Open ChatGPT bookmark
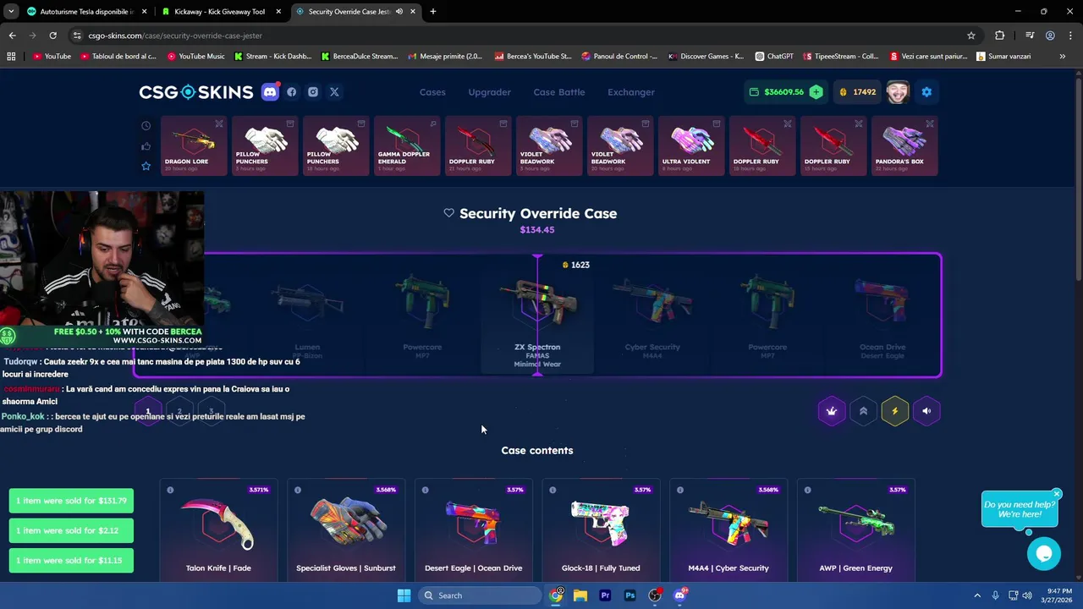 (774, 57)
